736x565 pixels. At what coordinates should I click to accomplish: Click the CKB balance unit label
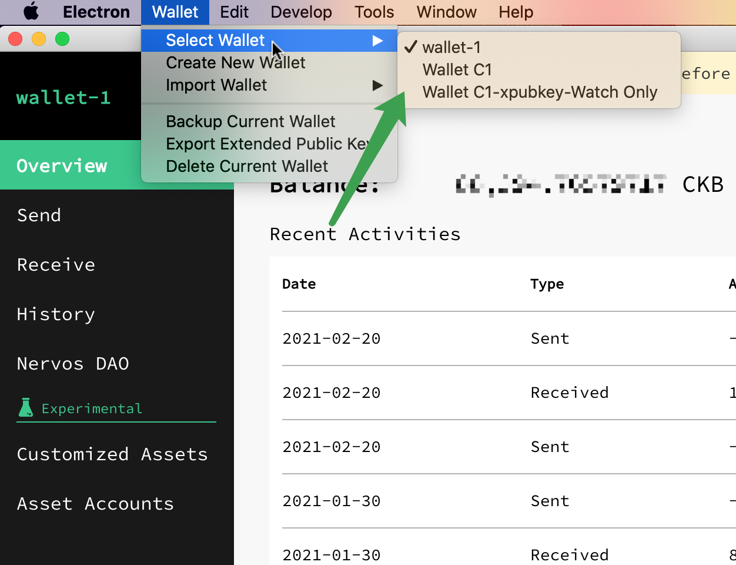click(x=703, y=185)
